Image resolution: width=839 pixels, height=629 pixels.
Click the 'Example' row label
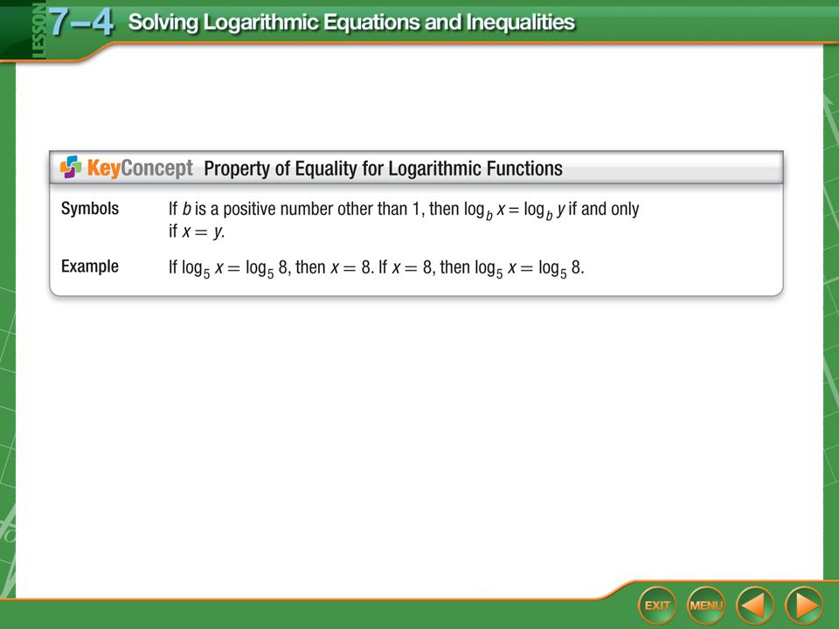[90, 266]
